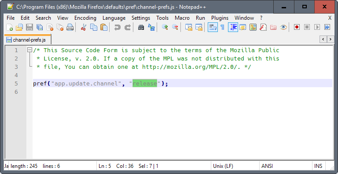Viewport: 338px width, 174px height.
Task: Toggle word wrap toolbar button
Action: tap(213, 27)
